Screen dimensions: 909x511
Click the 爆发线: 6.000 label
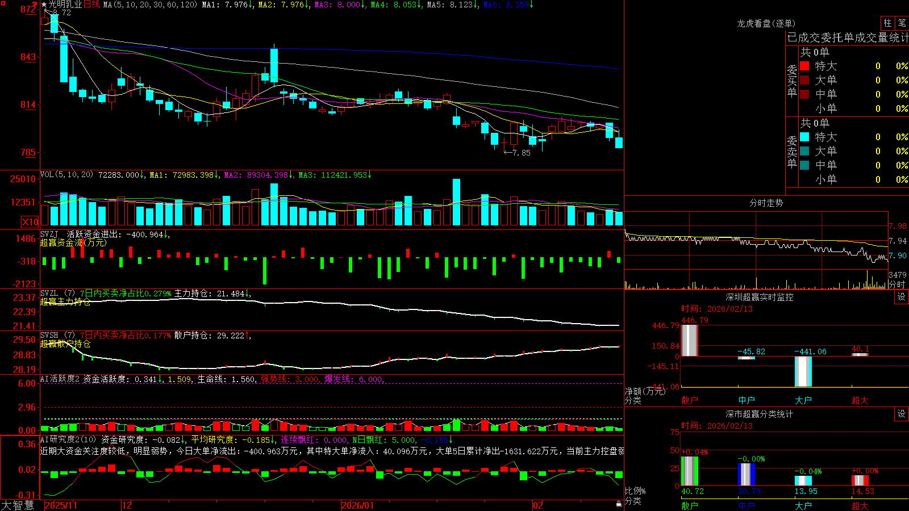[354, 379]
